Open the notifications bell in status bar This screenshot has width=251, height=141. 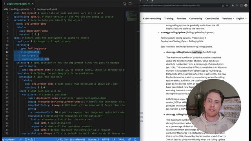pyautogui.click(x=135, y=139)
